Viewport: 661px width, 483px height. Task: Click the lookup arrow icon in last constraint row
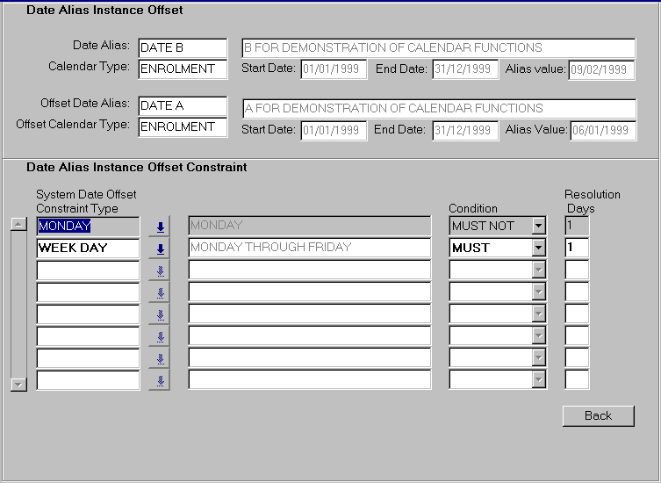[160, 380]
